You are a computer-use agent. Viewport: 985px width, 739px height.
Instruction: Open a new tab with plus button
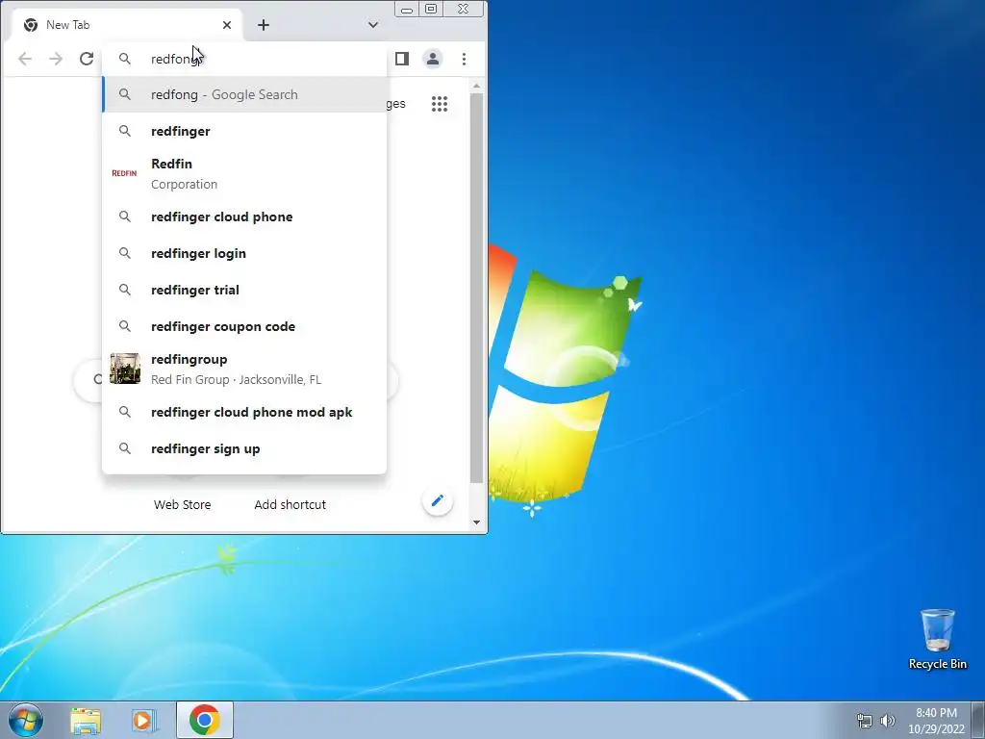[264, 25]
